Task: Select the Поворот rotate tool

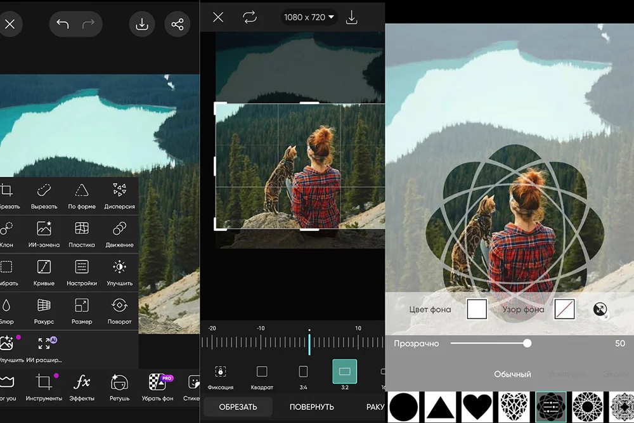Action: pos(119,309)
